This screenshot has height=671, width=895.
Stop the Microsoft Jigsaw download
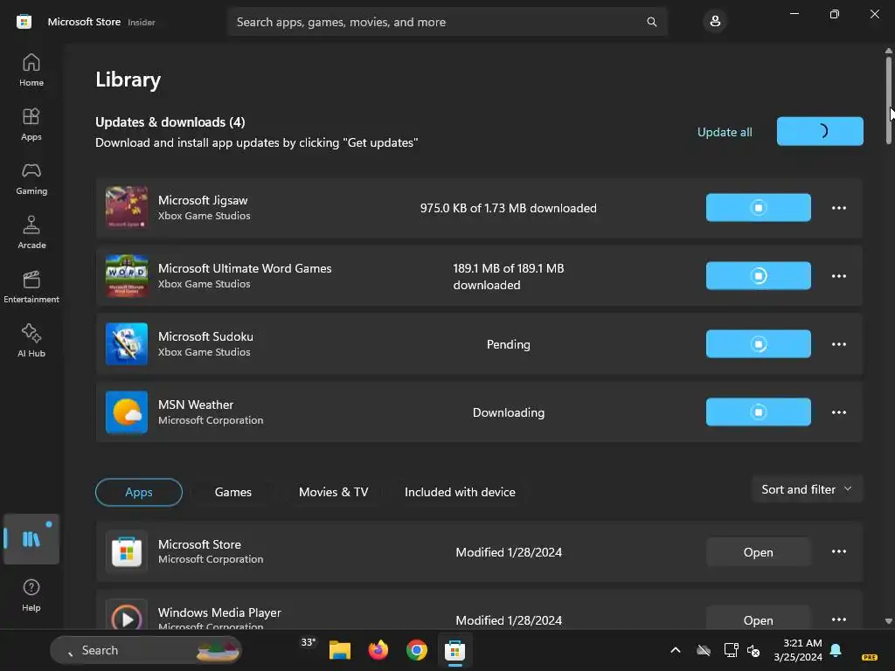pyautogui.click(x=758, y=208)
